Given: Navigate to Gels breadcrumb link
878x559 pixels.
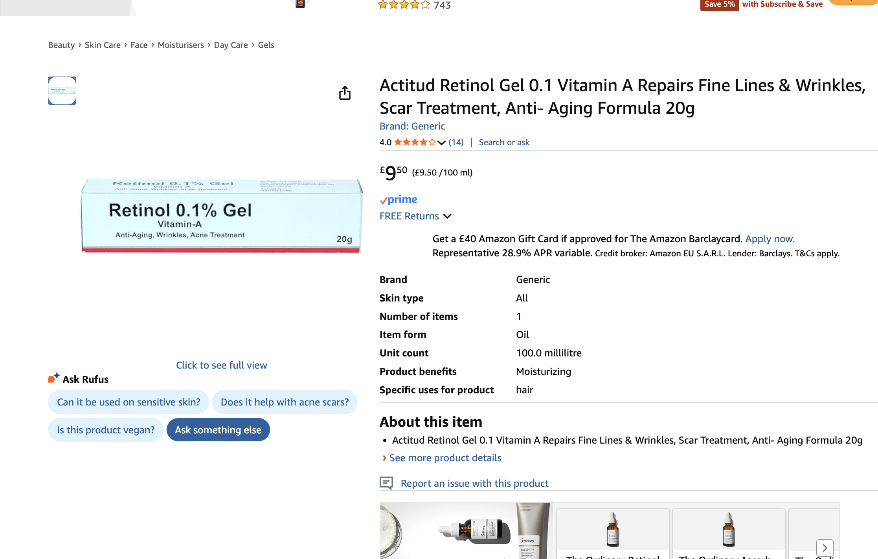Looking at the screenshot, I should tap(266, 45).
